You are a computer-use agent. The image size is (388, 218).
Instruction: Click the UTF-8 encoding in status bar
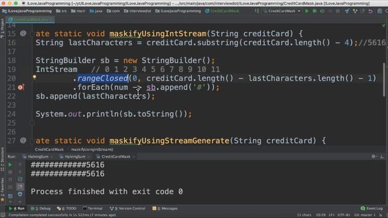pos(344,215)
